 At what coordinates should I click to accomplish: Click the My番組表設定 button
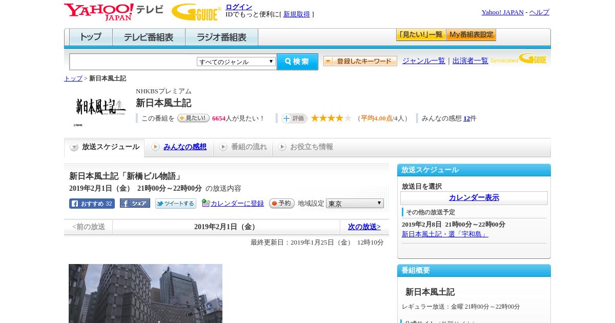(x=471, y=35)
